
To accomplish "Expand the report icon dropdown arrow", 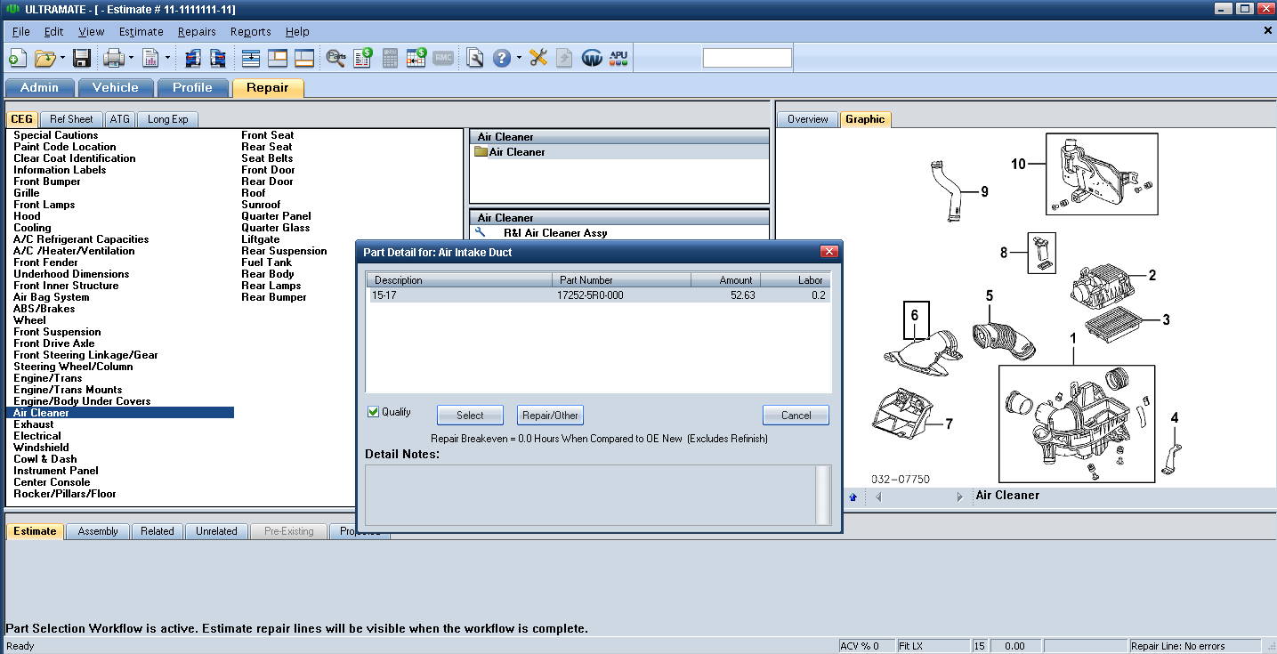I will click(x=168, y=59).
